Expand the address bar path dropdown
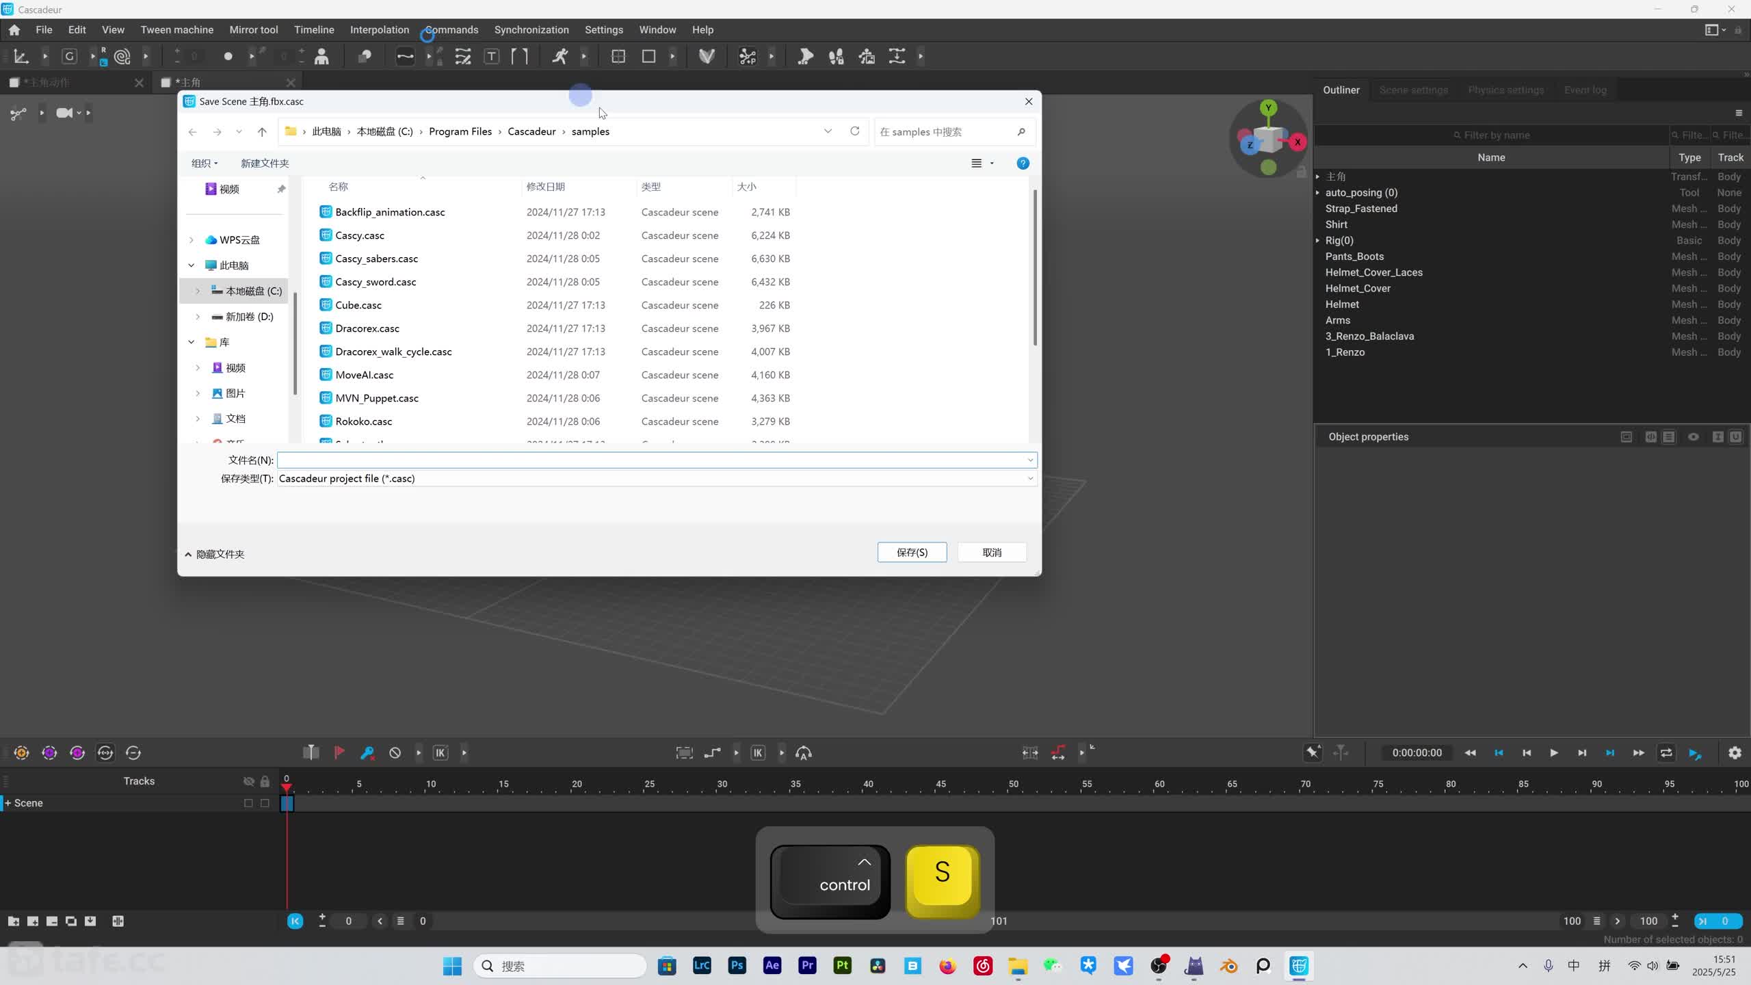The width and height of the screenshot is (1751, 985). click(x=828, y=131)
